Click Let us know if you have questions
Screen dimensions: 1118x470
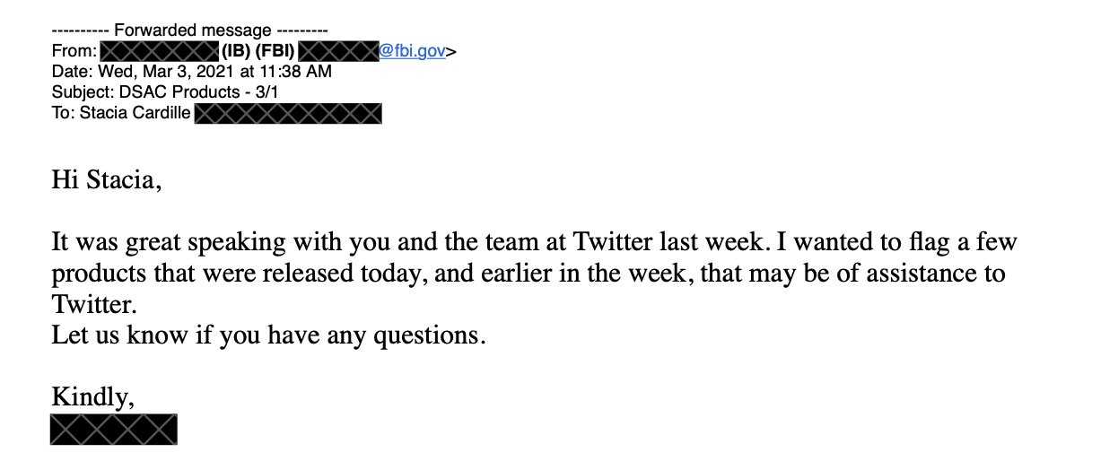268,335
